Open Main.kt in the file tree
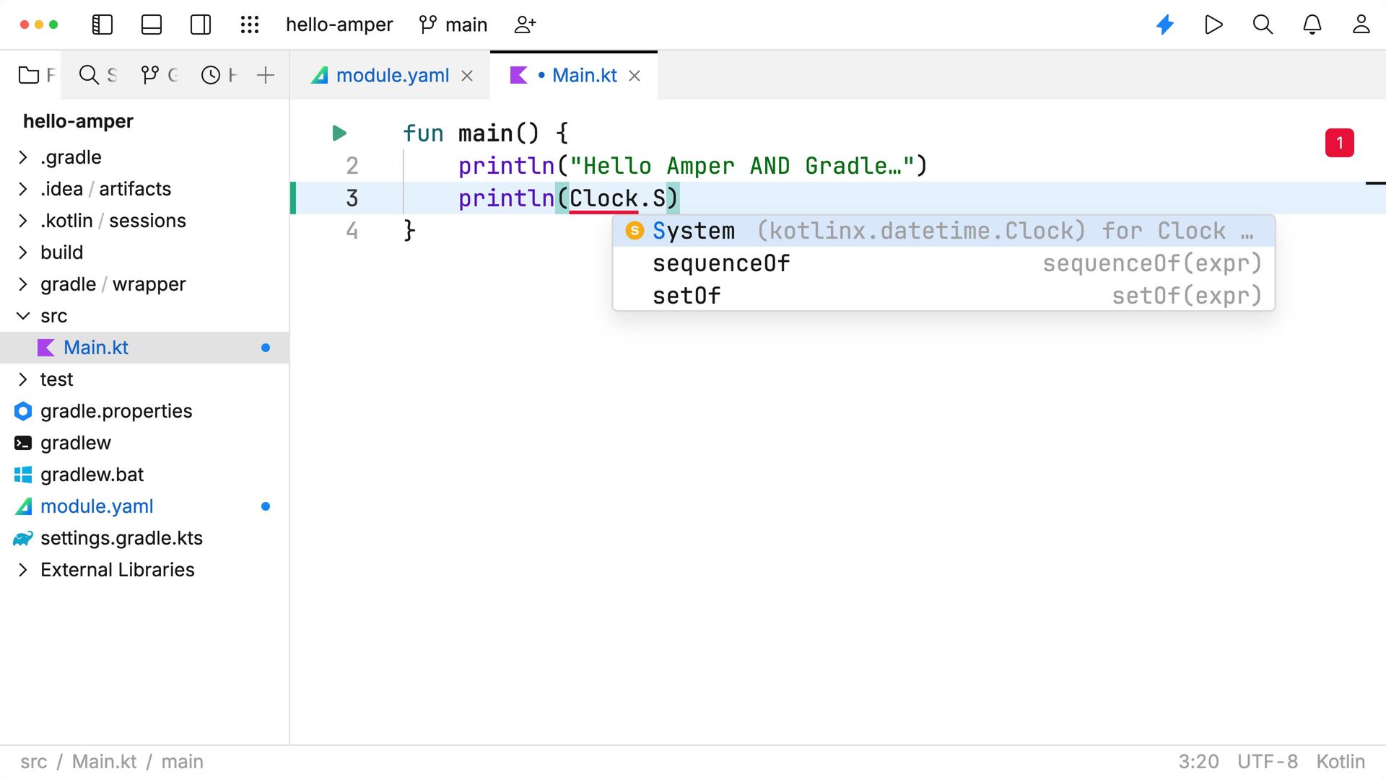This screenshot has height=779, width=1386. pyautogui.click(x=144, y=348)
